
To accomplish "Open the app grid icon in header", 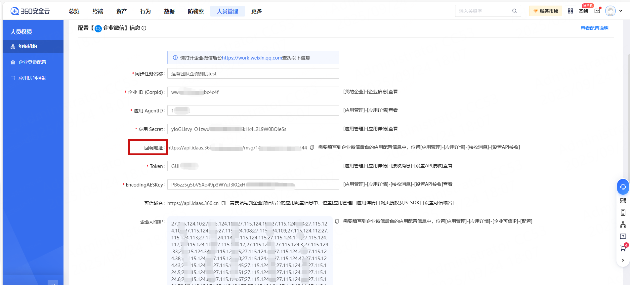I will coord(570,11).
